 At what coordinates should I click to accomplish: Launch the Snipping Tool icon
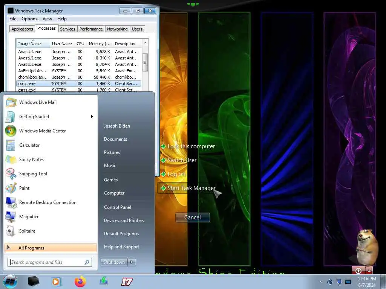(11, 174)
